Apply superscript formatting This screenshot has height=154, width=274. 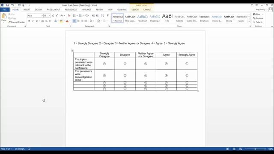tap(50, 21)
